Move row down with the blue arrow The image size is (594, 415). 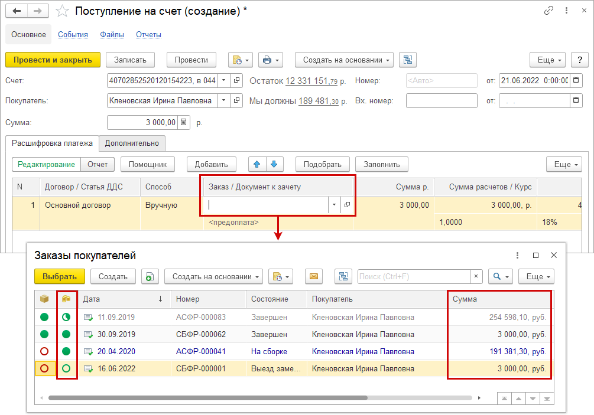tap(275, 164)
